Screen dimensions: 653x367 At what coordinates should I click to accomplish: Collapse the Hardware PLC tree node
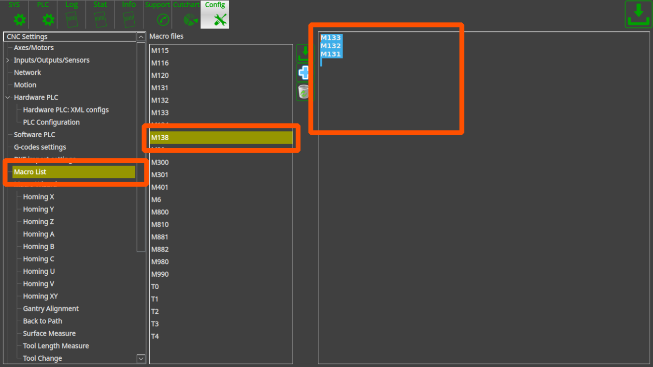point(8,98)
